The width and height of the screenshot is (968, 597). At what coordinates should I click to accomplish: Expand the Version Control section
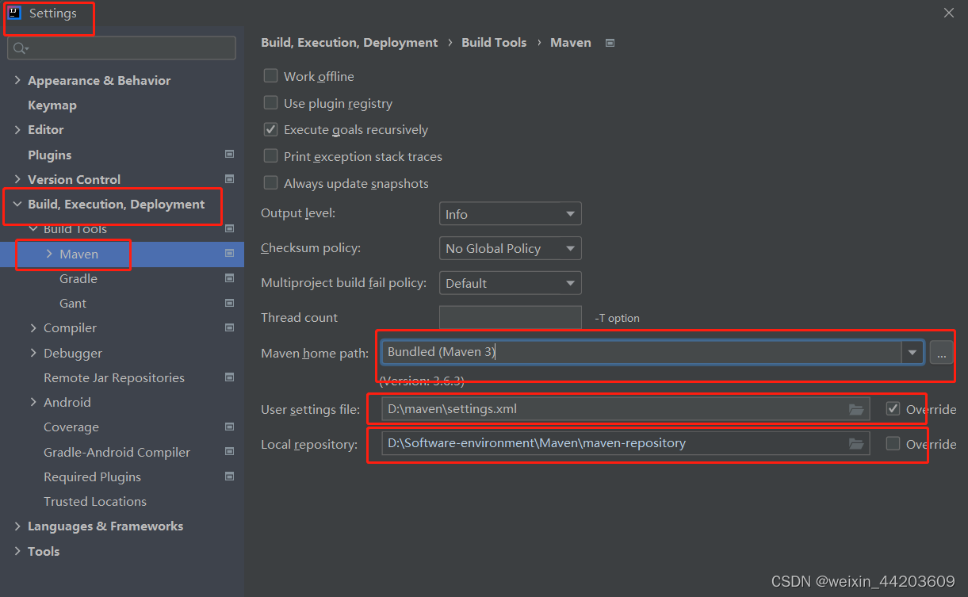tap(17, 179)
